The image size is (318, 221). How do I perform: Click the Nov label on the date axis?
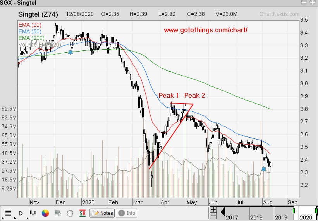pos(34,202)
